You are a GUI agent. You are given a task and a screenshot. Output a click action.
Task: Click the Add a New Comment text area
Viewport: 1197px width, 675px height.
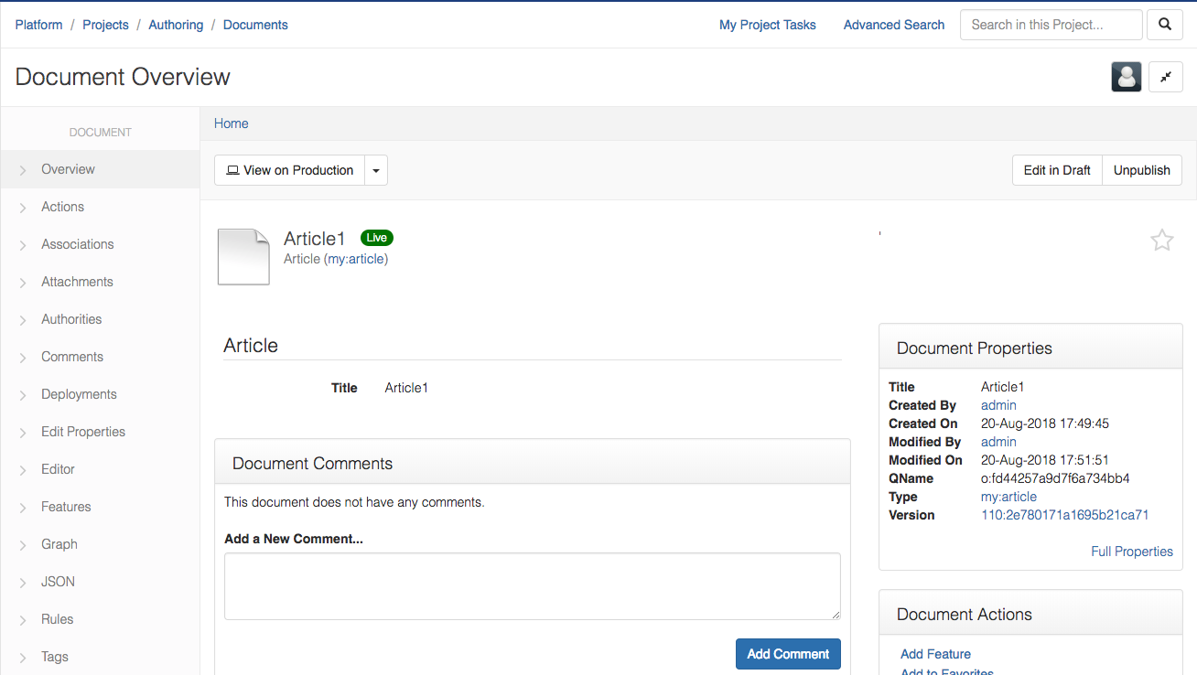[532, 586]
